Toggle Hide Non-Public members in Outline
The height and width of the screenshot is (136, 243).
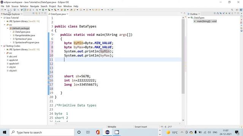226,14
